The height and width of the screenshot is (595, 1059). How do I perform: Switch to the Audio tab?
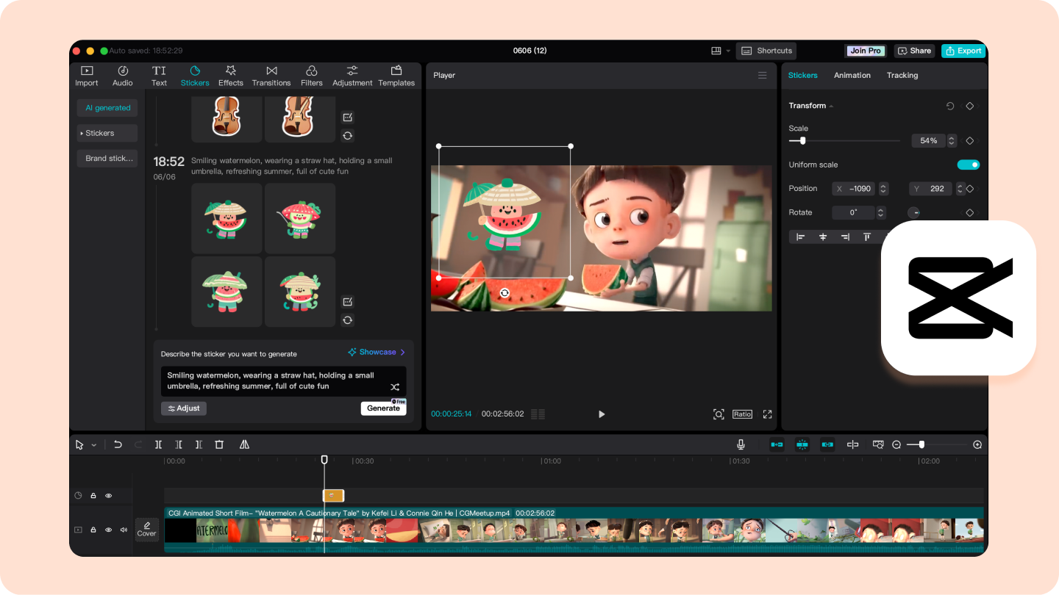pos(123,76)
